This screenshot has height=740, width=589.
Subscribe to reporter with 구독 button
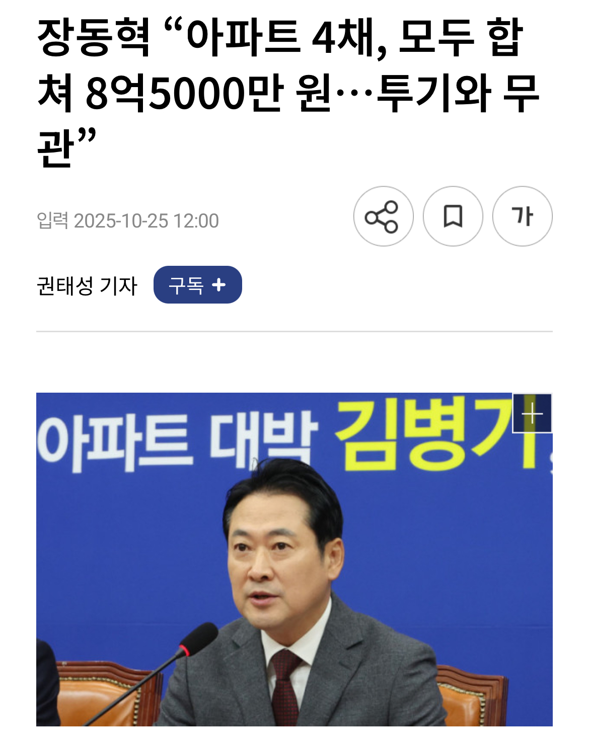[x=197, y=285]
